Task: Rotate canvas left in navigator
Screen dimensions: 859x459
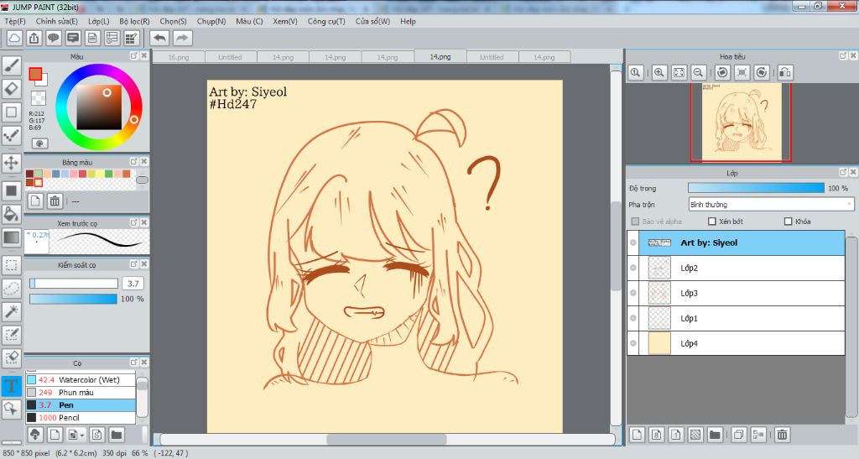Action: [722, 72]
